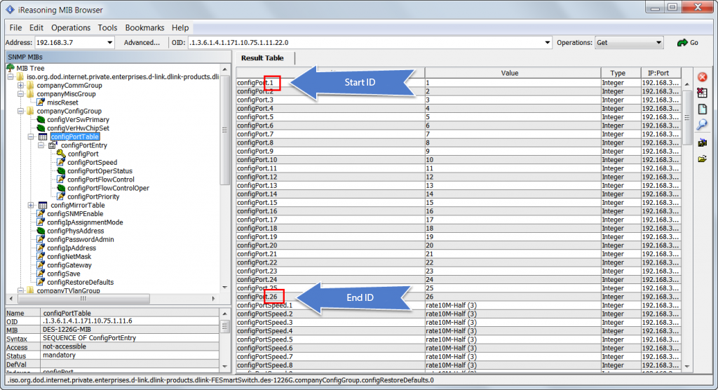Open the Operations menu

click(71, 27)
